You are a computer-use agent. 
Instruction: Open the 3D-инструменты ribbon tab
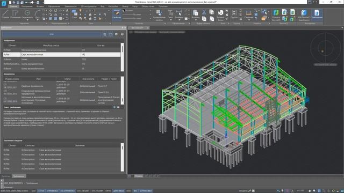click(x=88, y=6)
